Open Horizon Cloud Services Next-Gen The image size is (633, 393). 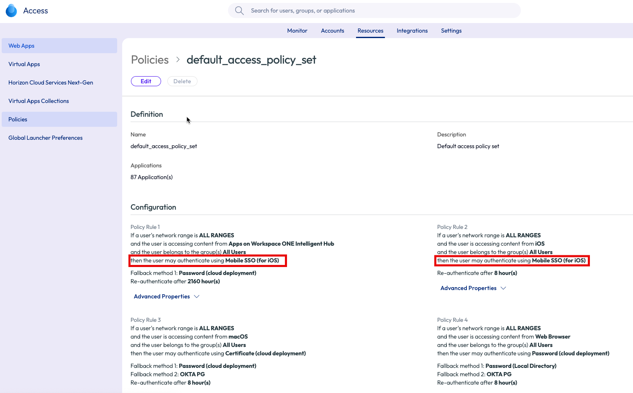click(50, 82)
